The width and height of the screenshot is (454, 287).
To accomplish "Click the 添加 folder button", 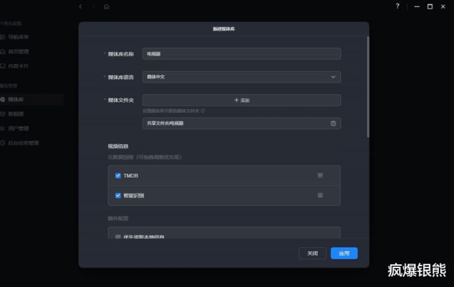I will pos(242,100).
